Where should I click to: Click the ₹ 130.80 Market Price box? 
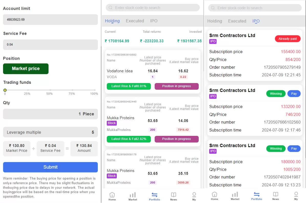pos(17,148)
